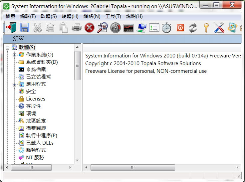Open the 編輯(E) menu
This screenshot has height=182, width=245.
click(x=28, y=16)
